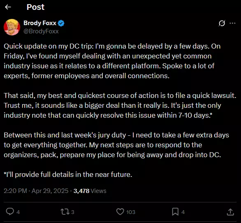
Task: Click the Post page heading
Action: 35,7
